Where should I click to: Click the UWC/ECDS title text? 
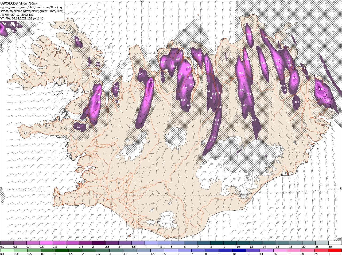pos(9,3)
